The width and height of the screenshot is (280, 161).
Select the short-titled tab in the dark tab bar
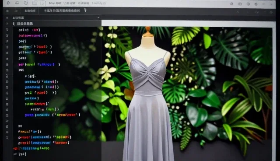pos(30,11)
